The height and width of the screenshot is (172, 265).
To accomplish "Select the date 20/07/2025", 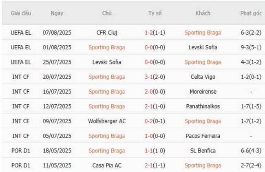I will click(x=57, y=77).
